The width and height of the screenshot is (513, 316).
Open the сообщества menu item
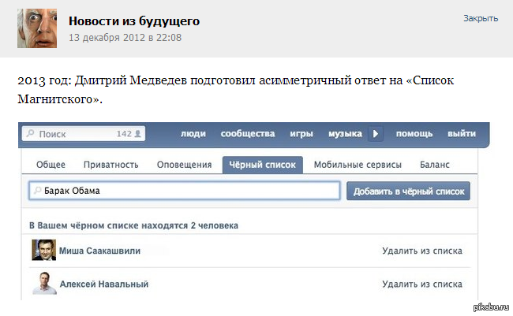(248, 134)
